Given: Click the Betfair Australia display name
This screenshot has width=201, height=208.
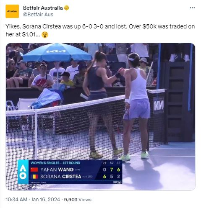Looking at the screenshot, I should click(43, 8).
